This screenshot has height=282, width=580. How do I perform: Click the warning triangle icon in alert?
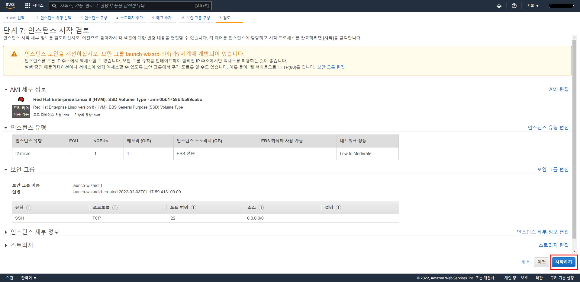point(14,54)
